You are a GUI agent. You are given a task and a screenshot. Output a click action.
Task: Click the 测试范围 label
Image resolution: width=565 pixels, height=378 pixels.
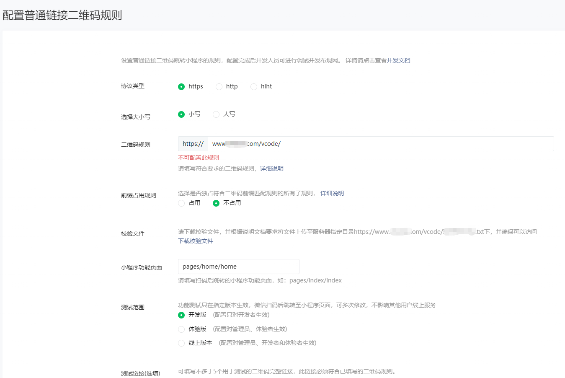(x=133, y=307)
